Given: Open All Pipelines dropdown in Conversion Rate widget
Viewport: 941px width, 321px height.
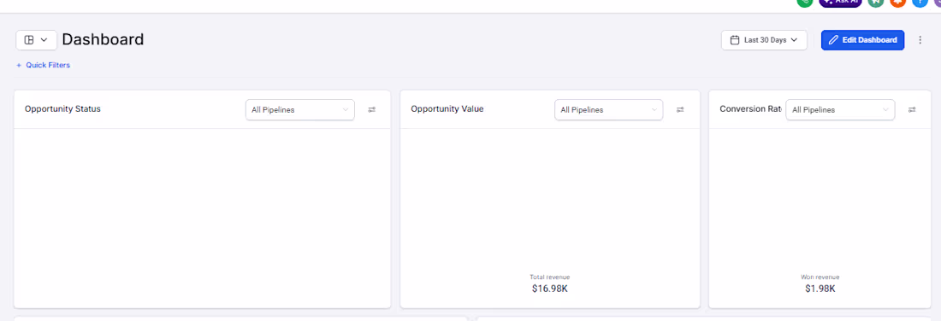Looking at the screenshot, I should 840,109.
